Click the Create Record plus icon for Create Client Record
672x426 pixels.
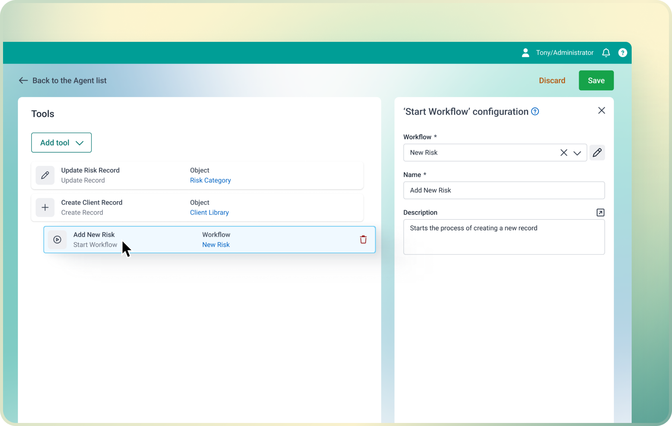point(45,207)
